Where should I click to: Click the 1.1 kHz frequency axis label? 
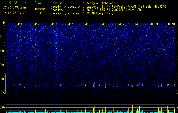point(3,37)
